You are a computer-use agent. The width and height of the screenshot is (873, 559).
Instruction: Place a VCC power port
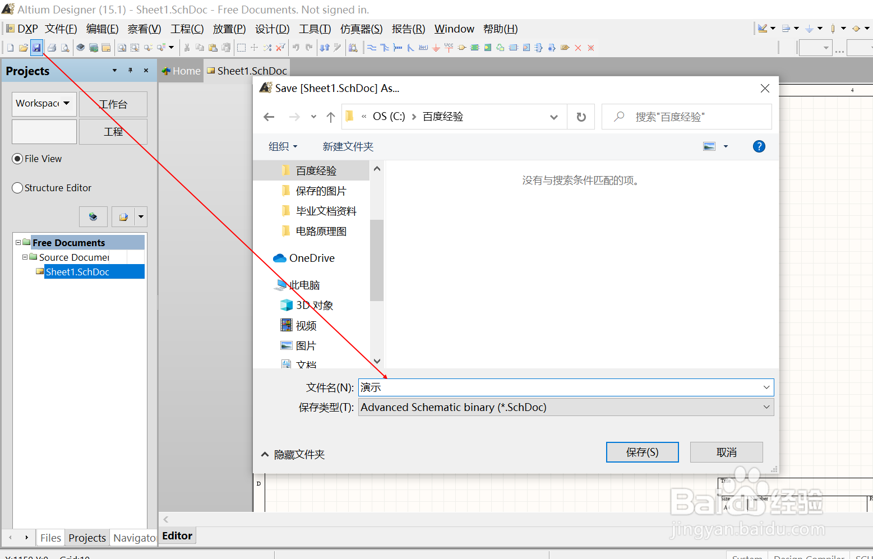coord(449,48)
